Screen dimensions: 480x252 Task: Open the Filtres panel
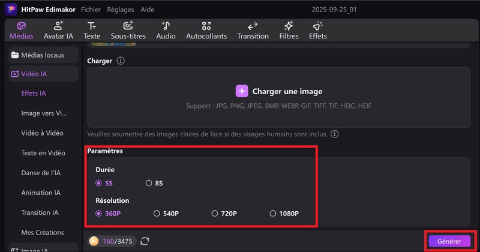coord(289,30)
